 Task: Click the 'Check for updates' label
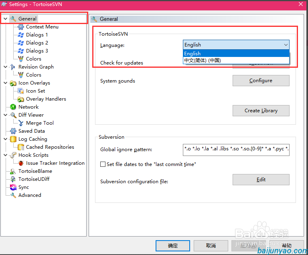coord(122,63)
